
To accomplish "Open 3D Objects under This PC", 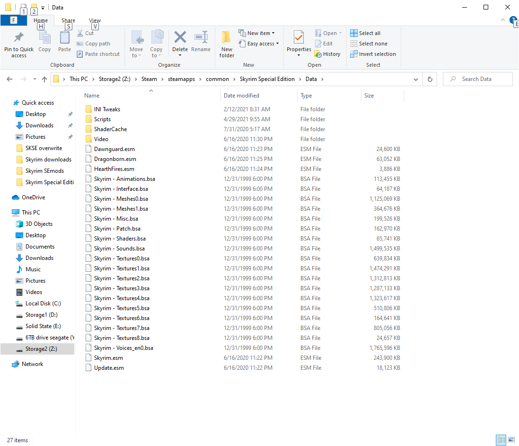I will click(x=34, y=224).
